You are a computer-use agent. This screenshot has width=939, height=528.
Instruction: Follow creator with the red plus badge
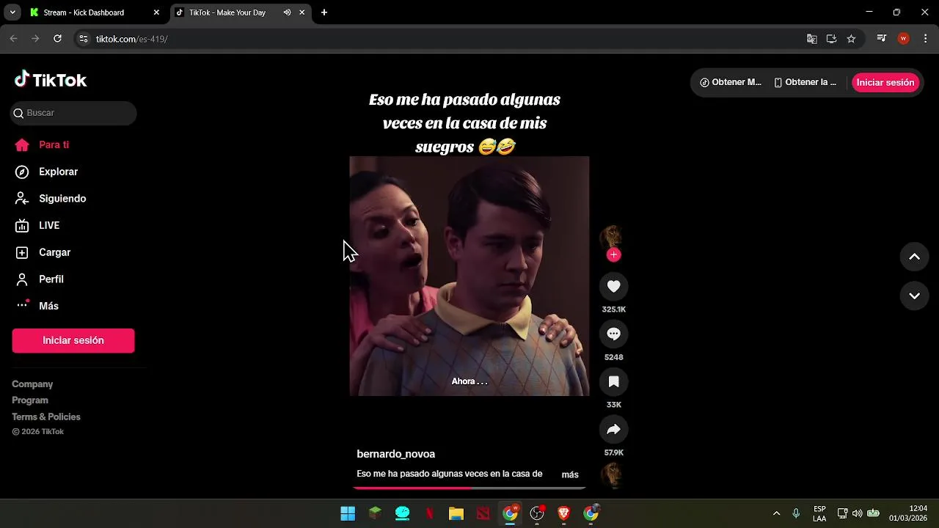pyautogui.click(x=614, y=254)
